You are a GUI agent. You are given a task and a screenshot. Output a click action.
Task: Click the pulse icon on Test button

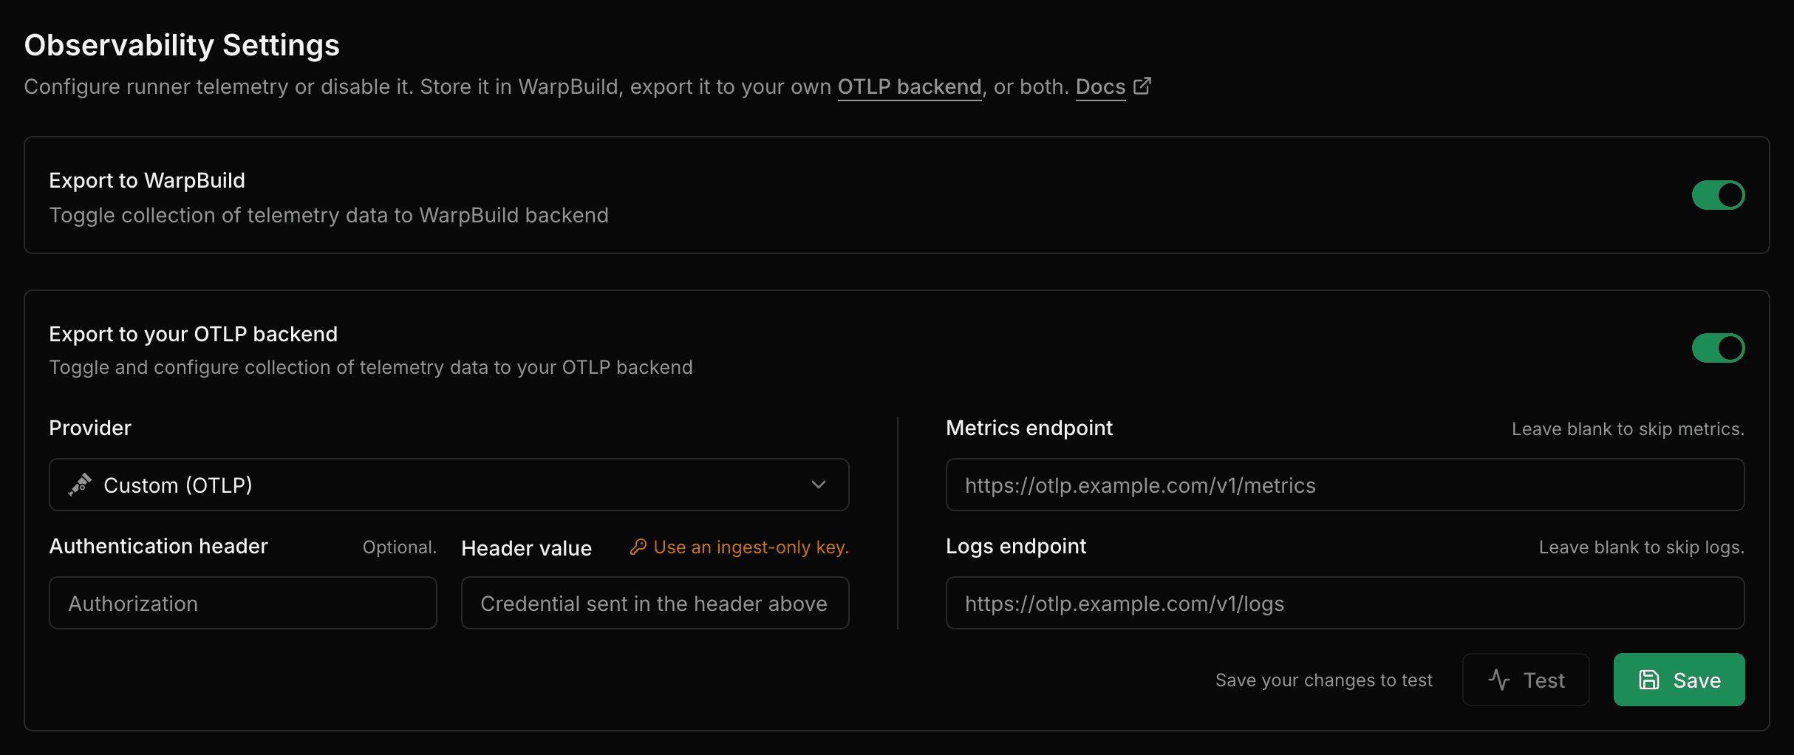click(1499, 680)
